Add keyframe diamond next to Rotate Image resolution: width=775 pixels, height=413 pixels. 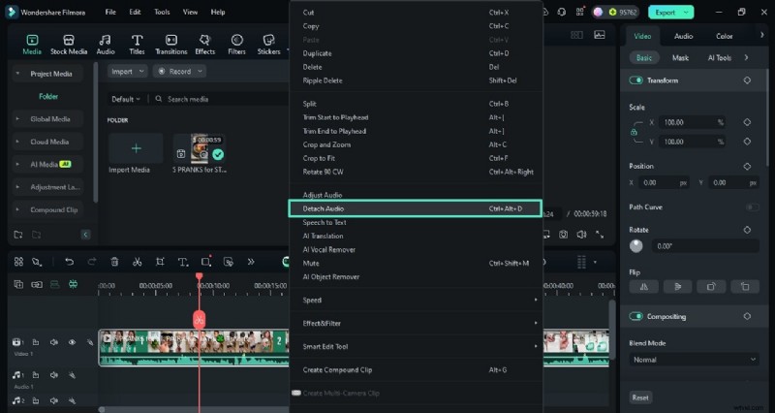click(x=747, y=230)
